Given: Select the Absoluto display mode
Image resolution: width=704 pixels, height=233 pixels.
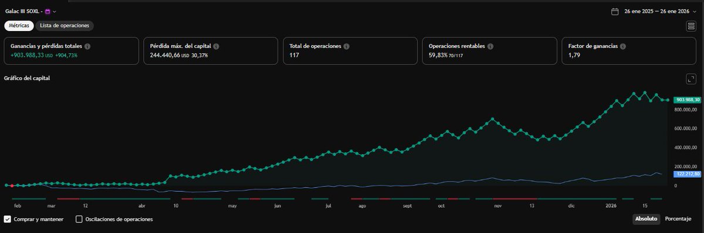Looking at the screenshot, I should coord(646,219).
